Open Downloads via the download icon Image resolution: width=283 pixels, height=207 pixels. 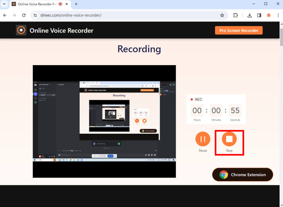pos(250,15)
